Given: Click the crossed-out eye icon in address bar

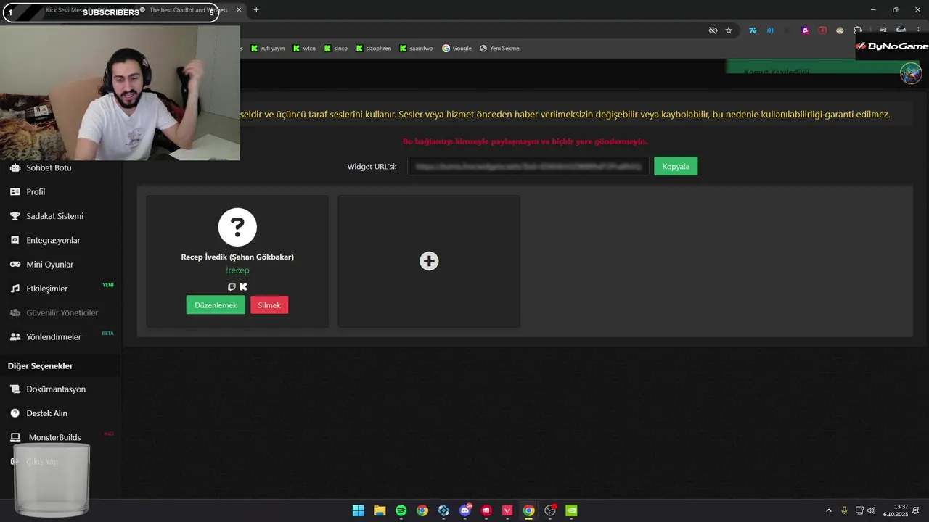Looking at the screenshot, I should coord(713,30).
